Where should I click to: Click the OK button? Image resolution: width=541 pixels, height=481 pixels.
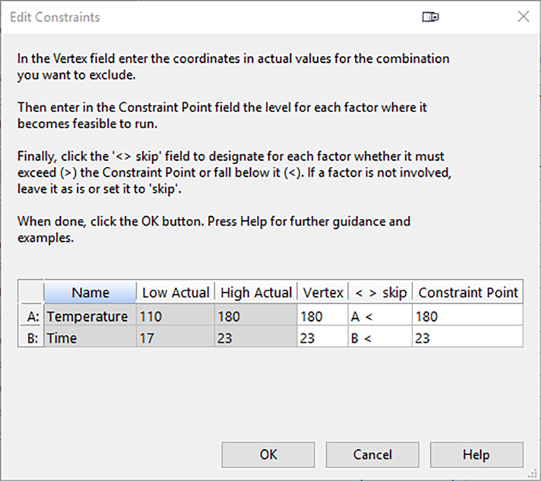[x=268, y=455]
